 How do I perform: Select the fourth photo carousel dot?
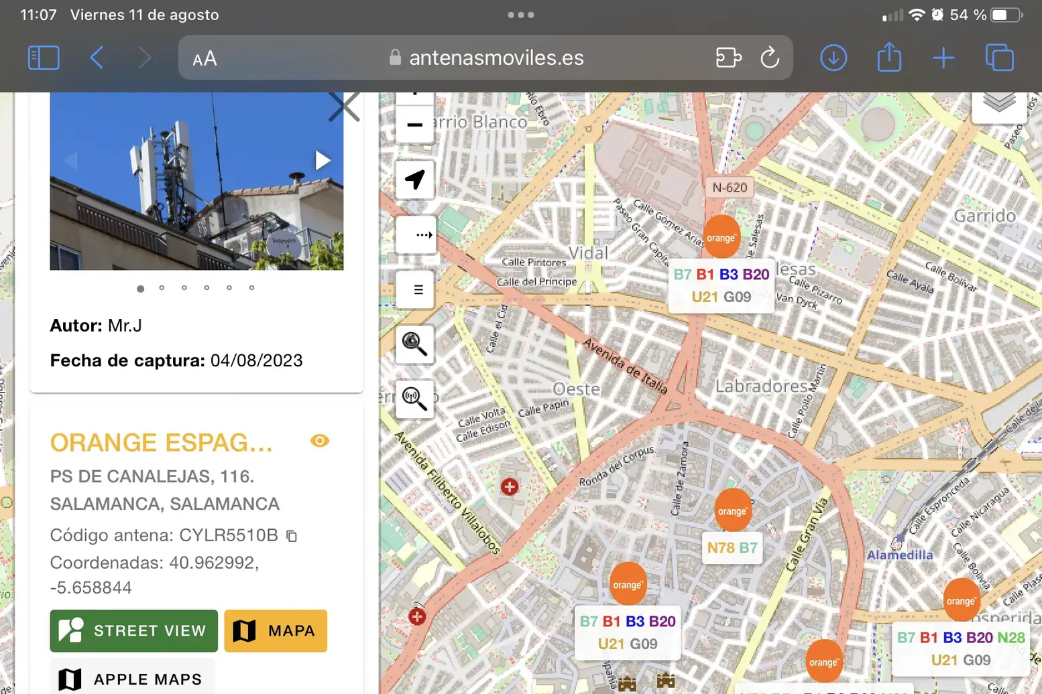[207, 288]
